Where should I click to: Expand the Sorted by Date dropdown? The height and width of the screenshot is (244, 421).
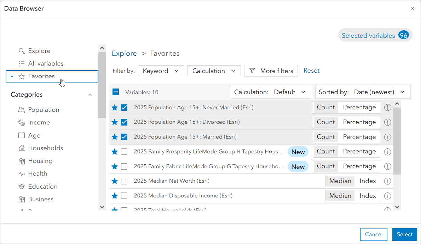pos(363,92)
